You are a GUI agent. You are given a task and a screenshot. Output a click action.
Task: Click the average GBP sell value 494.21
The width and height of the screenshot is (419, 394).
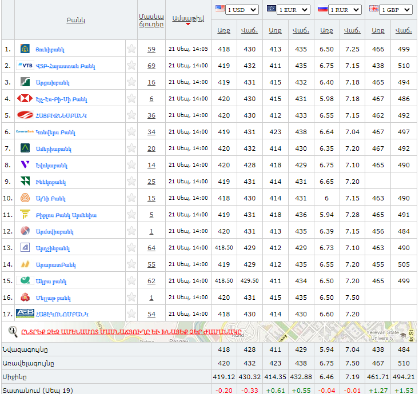(x=404, y=377)
